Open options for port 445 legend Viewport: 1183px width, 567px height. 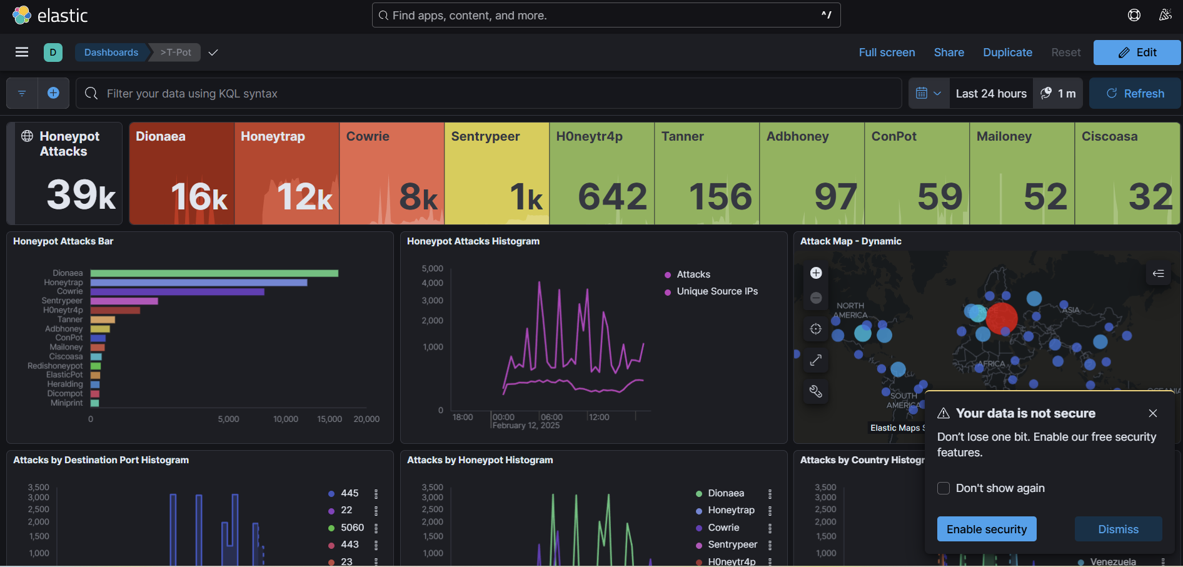point(376,493)
